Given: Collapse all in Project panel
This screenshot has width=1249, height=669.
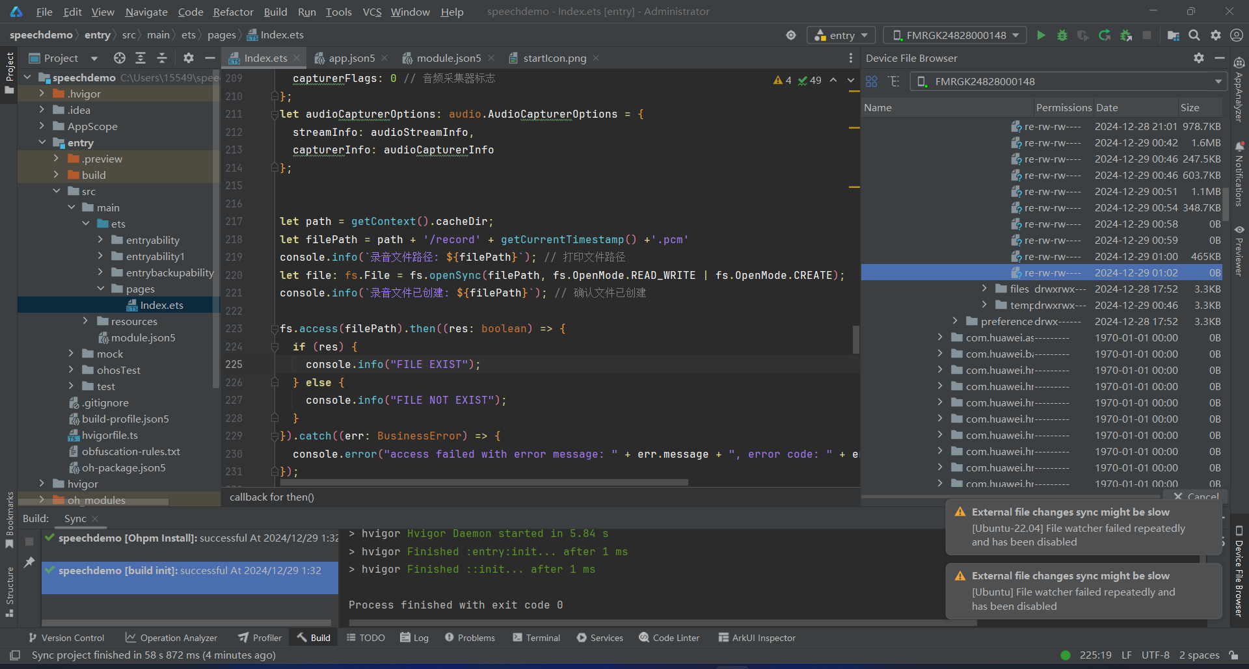Looking at the screenshot, I should 162,58.
